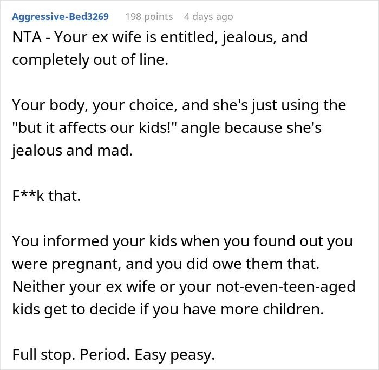Click the 'not-even-teen-aged' hyphenated word
The height and width of the screenshot is (370, 379).
tap(285, 287)
